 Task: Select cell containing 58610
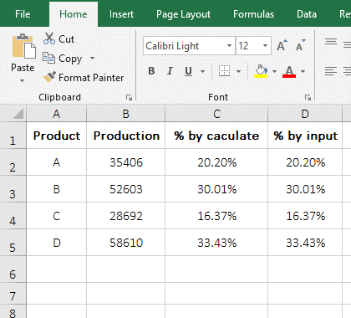pos(126,243)
